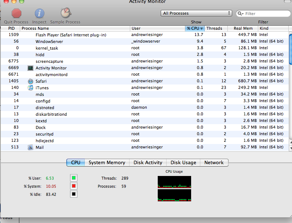Toggle the % CPU sort arrow

[x=201, y=29]
